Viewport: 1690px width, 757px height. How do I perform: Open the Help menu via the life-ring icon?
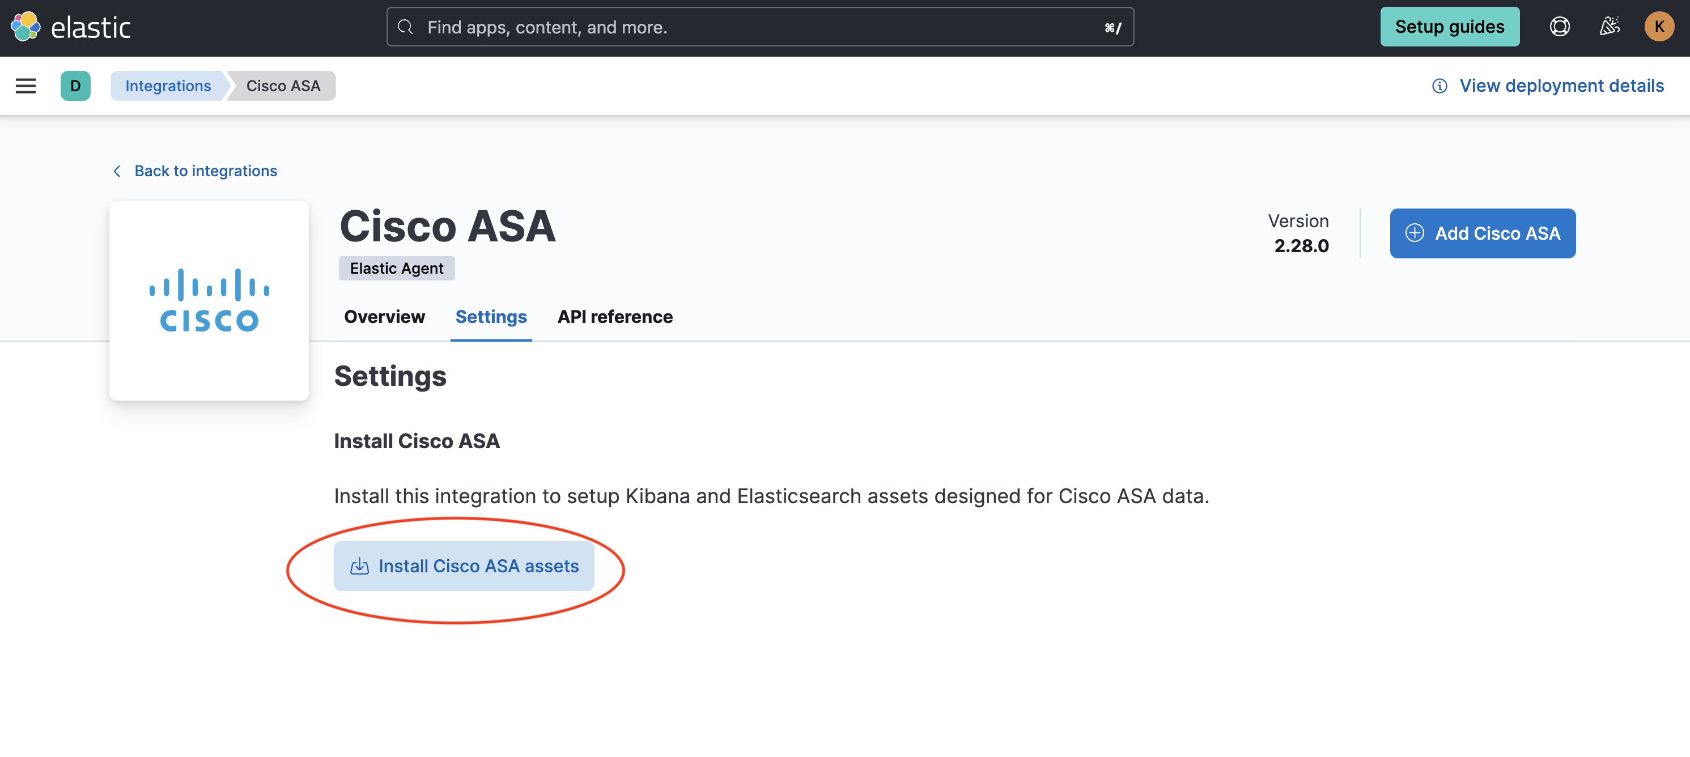1560,26
